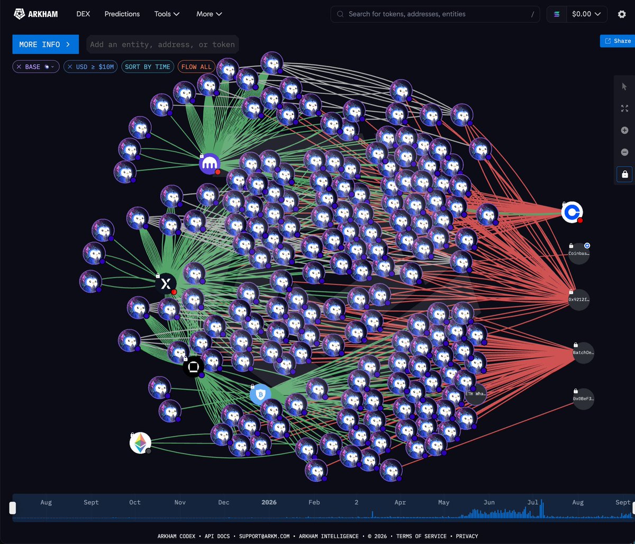
Task: Open the BASE chain filter dropdown chevron
Action: (x=52, y=67)
